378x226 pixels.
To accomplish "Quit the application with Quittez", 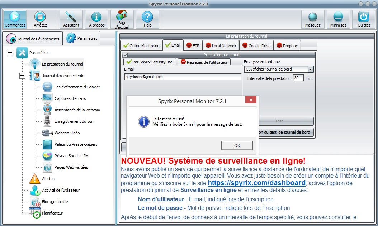I will [364, 19].
